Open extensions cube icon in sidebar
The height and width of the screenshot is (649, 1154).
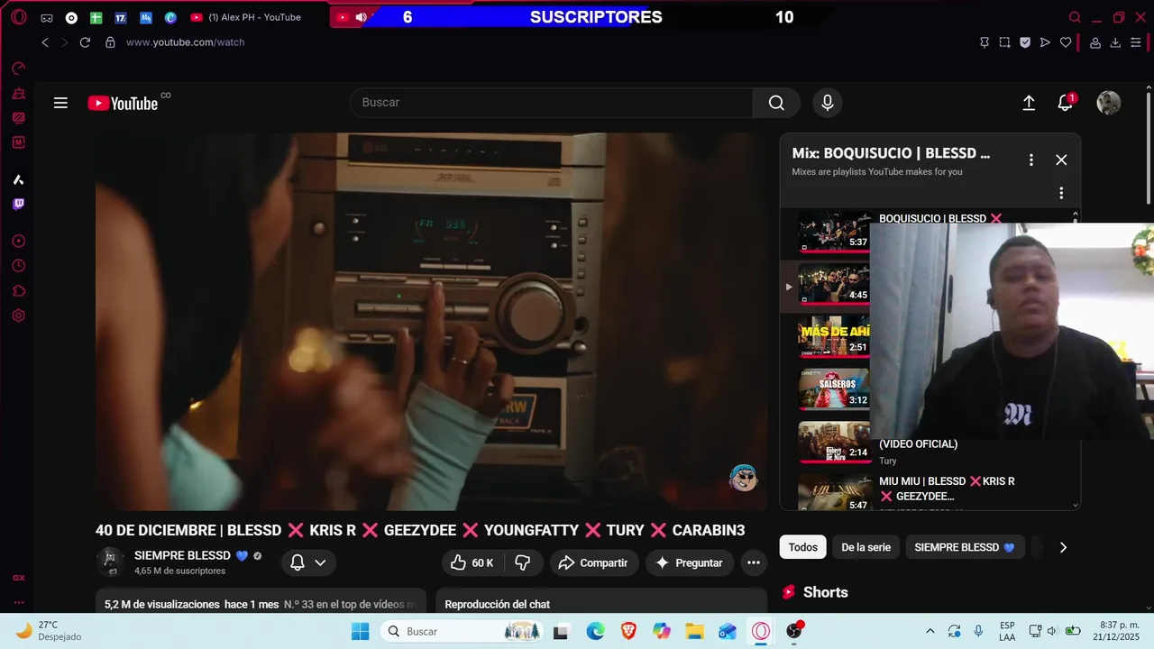point(18,291)
